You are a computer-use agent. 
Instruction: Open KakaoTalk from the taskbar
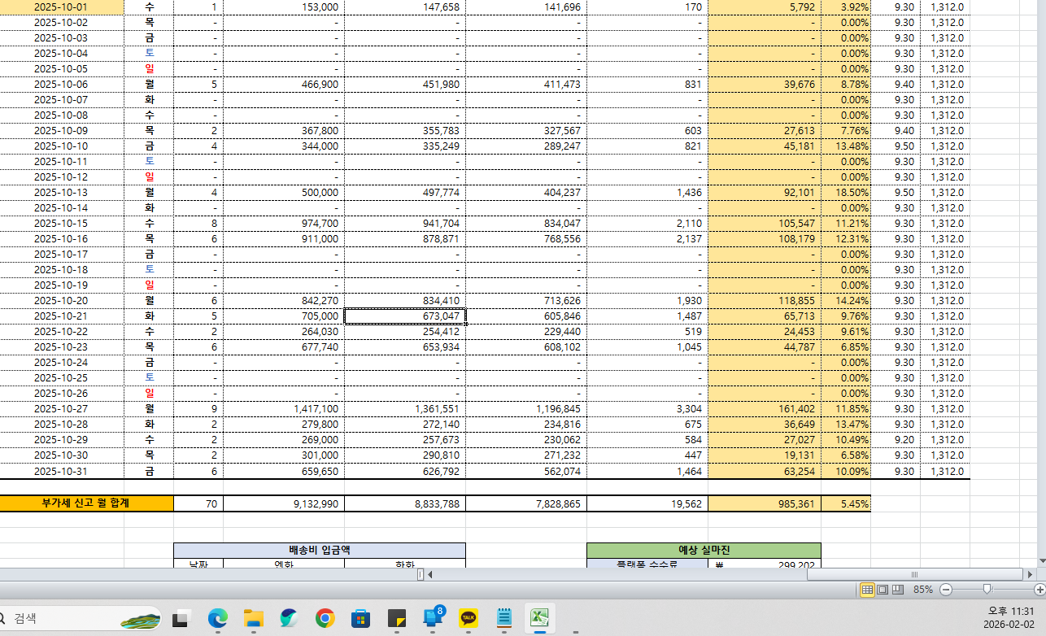click(469, 619)
